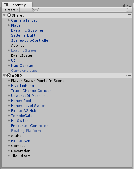Open the Shared scene options menu icon
Viewport: 134px width, 169px height.
[128, 15]
